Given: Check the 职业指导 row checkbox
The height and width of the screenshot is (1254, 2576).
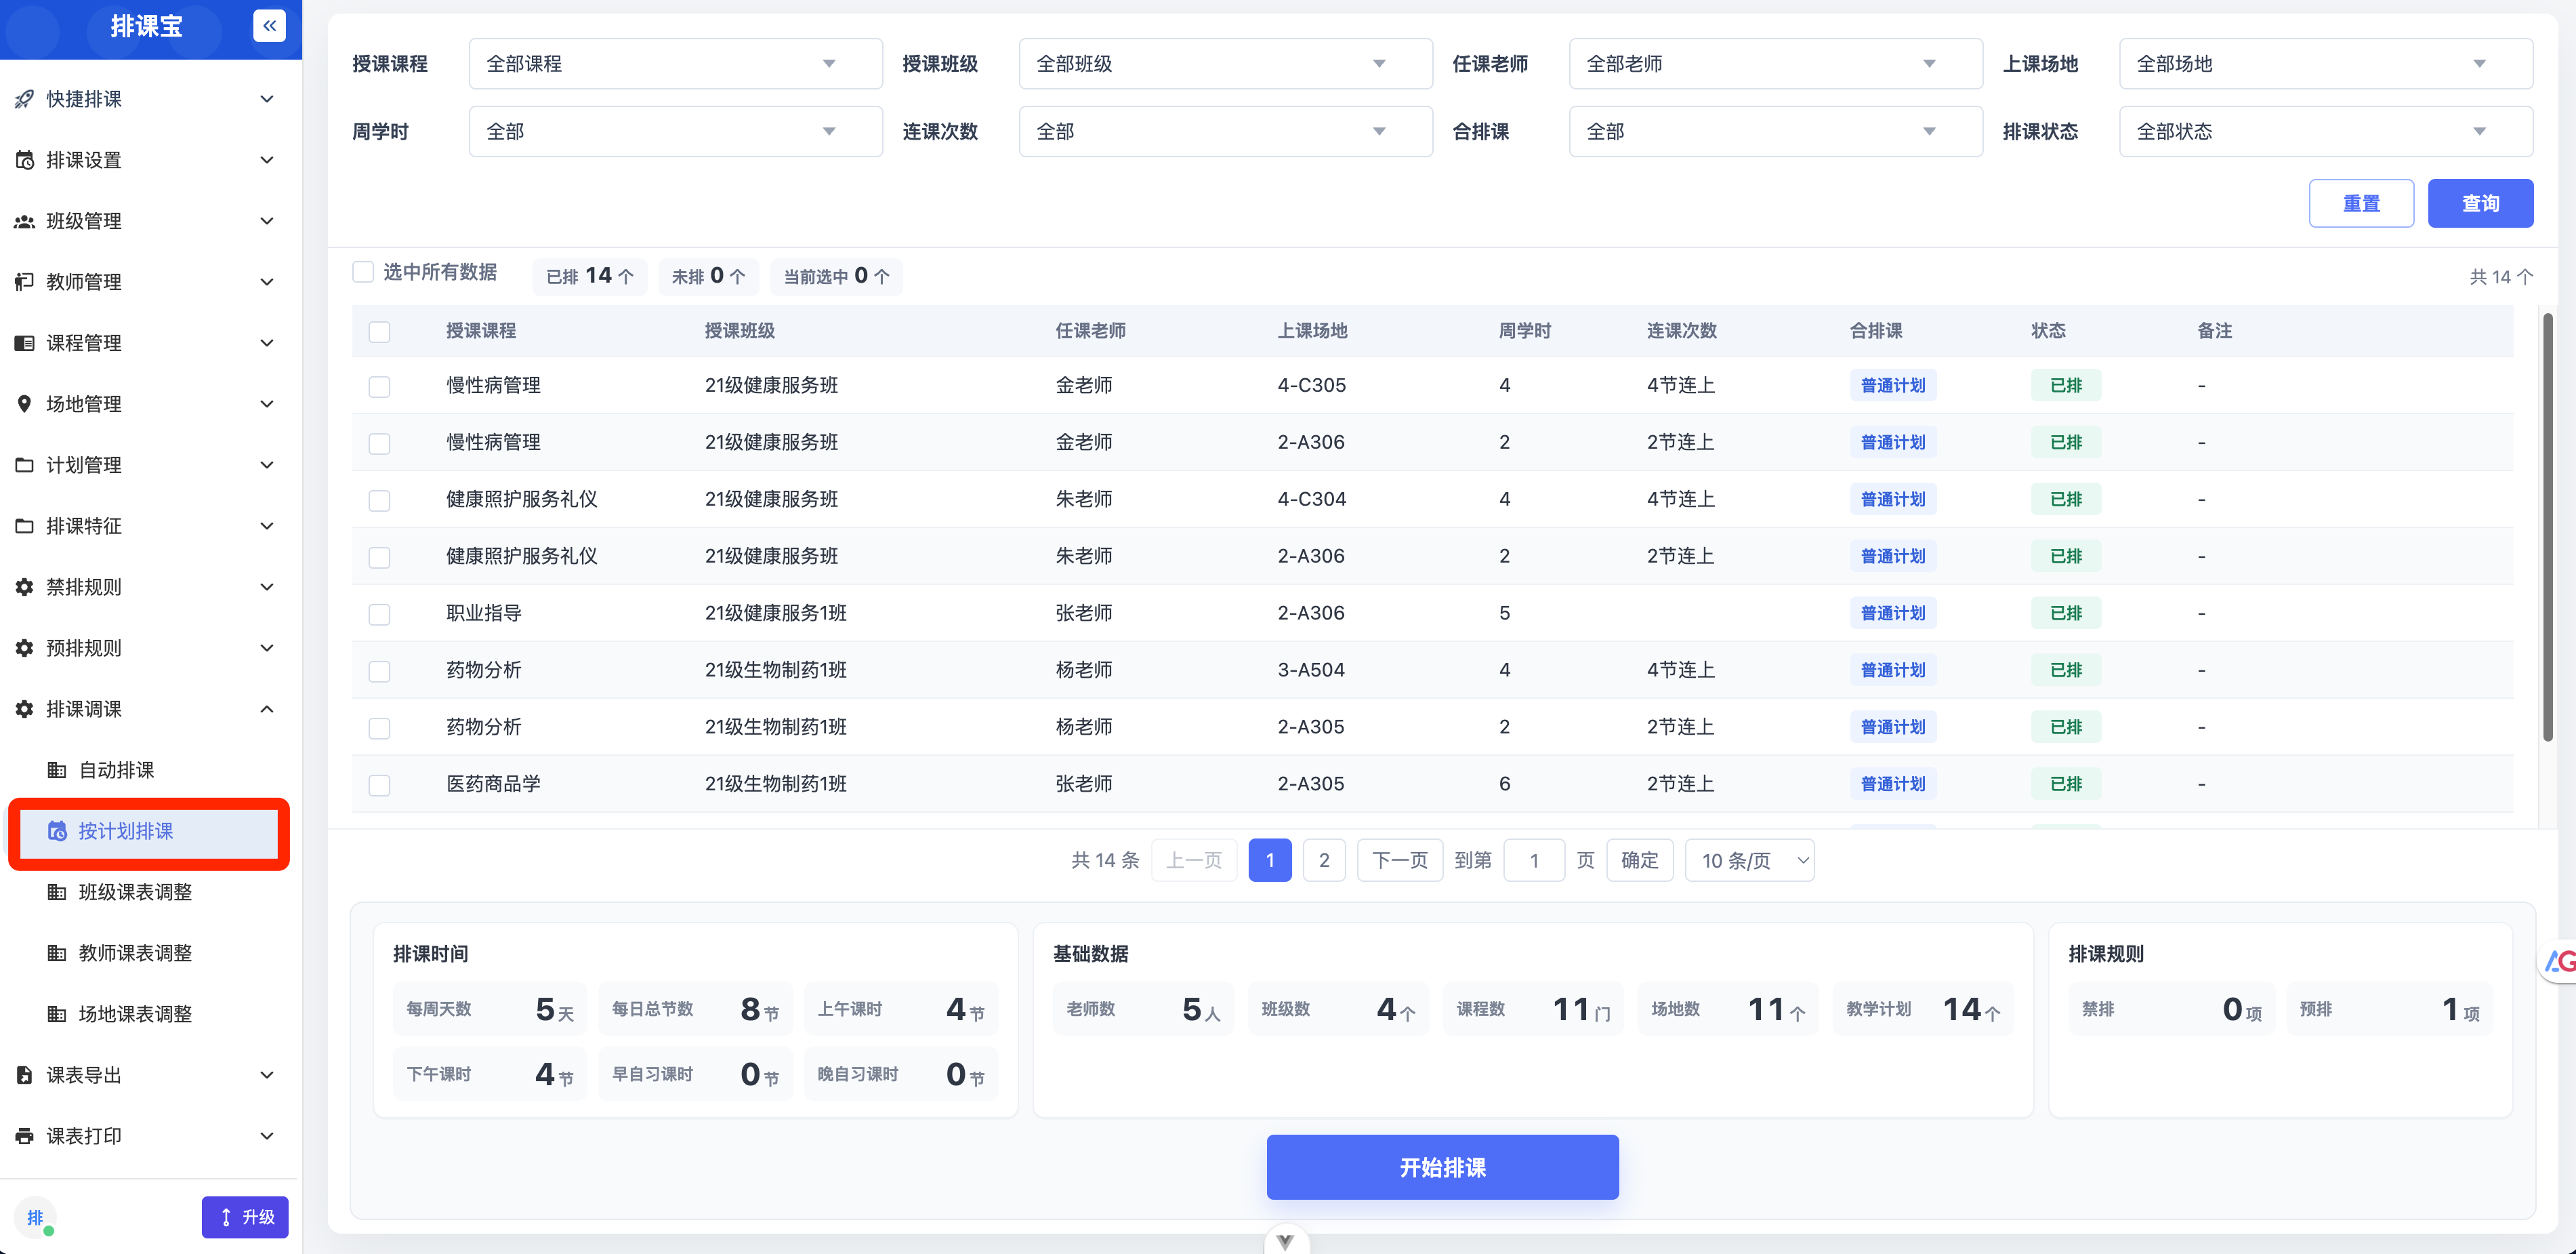Looking at the screenshot, I should pyautogui.click(x=379, y=615).
